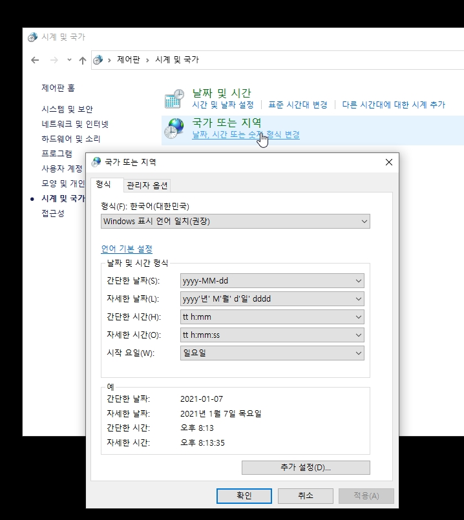The height and width of the screenshot is (520, 464).
Task: Click the control panel icon in address bar
Action: [98, 60]
